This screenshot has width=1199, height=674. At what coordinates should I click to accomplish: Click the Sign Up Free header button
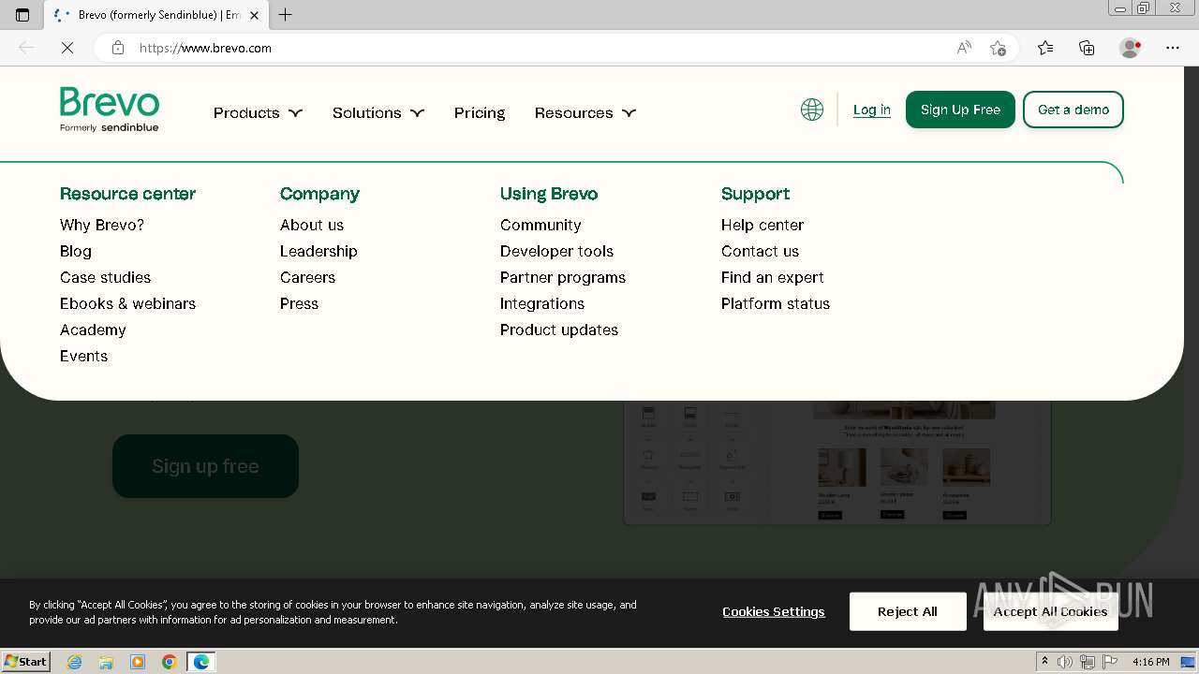coord(960,110)
